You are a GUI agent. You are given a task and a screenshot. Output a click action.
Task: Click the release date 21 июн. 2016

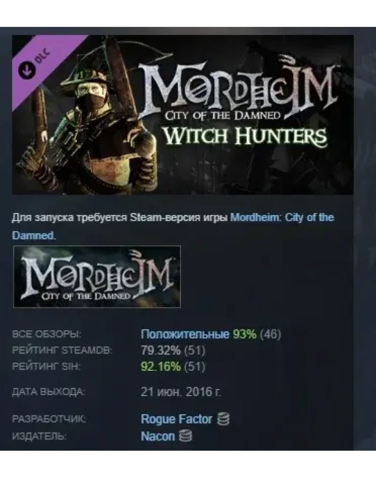click(x=181, y=392)
